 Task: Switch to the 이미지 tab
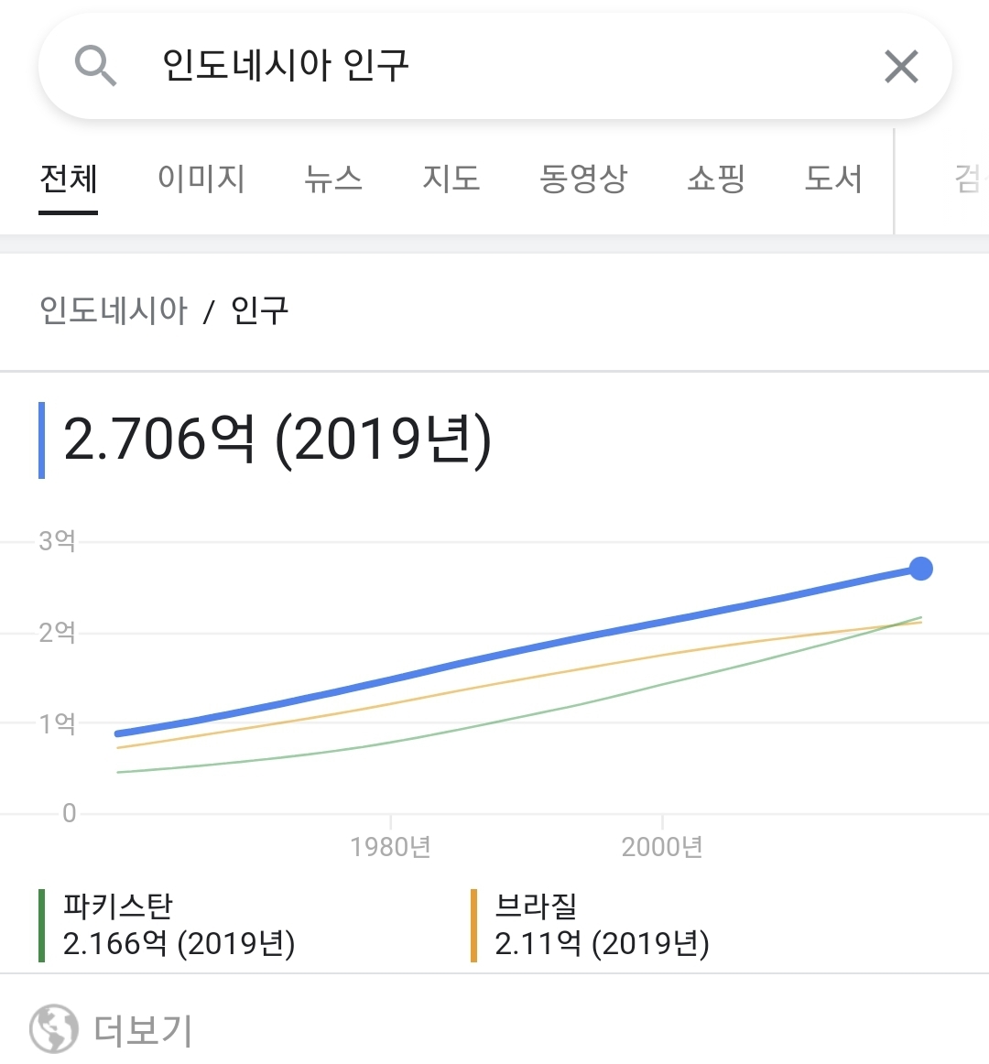[201, 179]
